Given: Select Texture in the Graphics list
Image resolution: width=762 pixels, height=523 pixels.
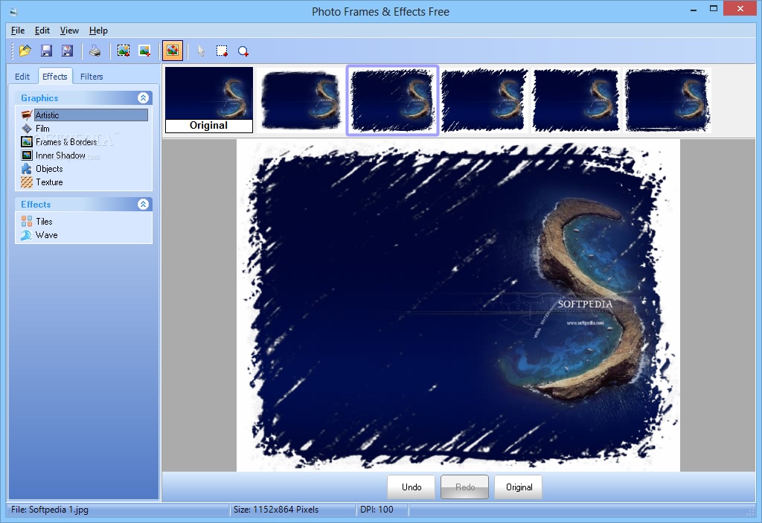Looking at the screenshot, I should [x=49, y=182].
